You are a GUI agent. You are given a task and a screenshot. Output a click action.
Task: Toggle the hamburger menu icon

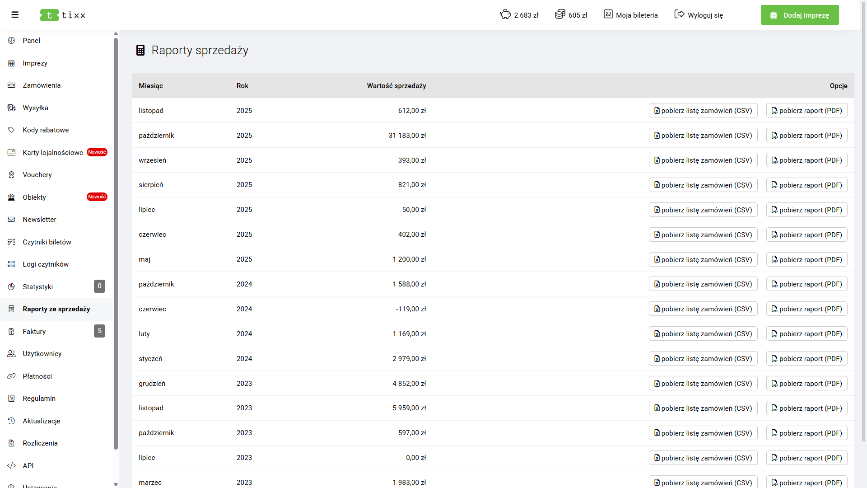click(15, 15)
